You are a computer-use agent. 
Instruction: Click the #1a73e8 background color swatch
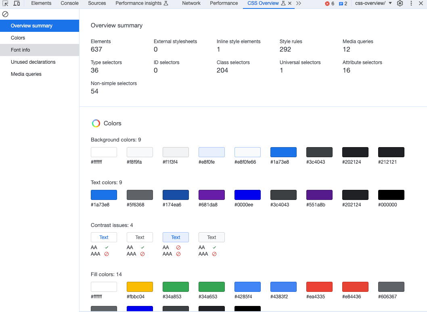[x=283, y=152]
